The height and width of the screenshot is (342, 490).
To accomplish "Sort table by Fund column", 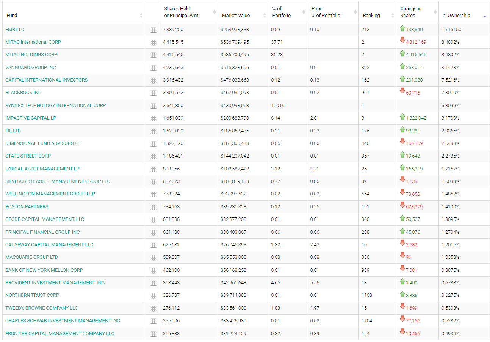I will (x=141, y=16).
